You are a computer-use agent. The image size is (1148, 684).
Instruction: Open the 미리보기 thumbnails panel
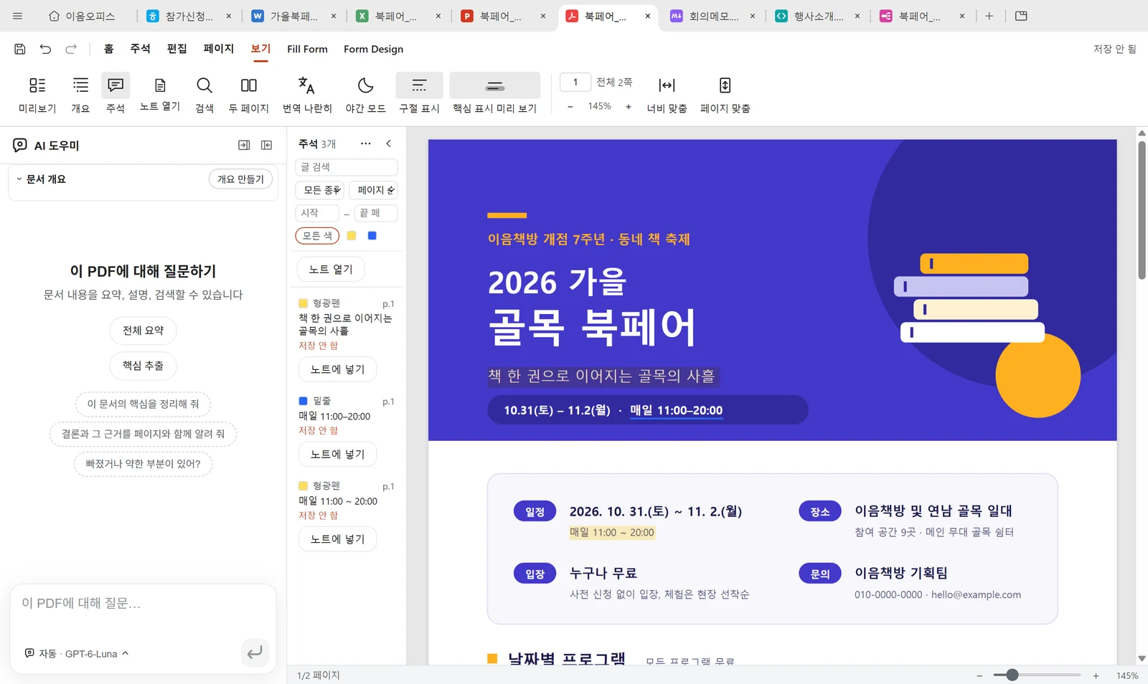[37, 94]
